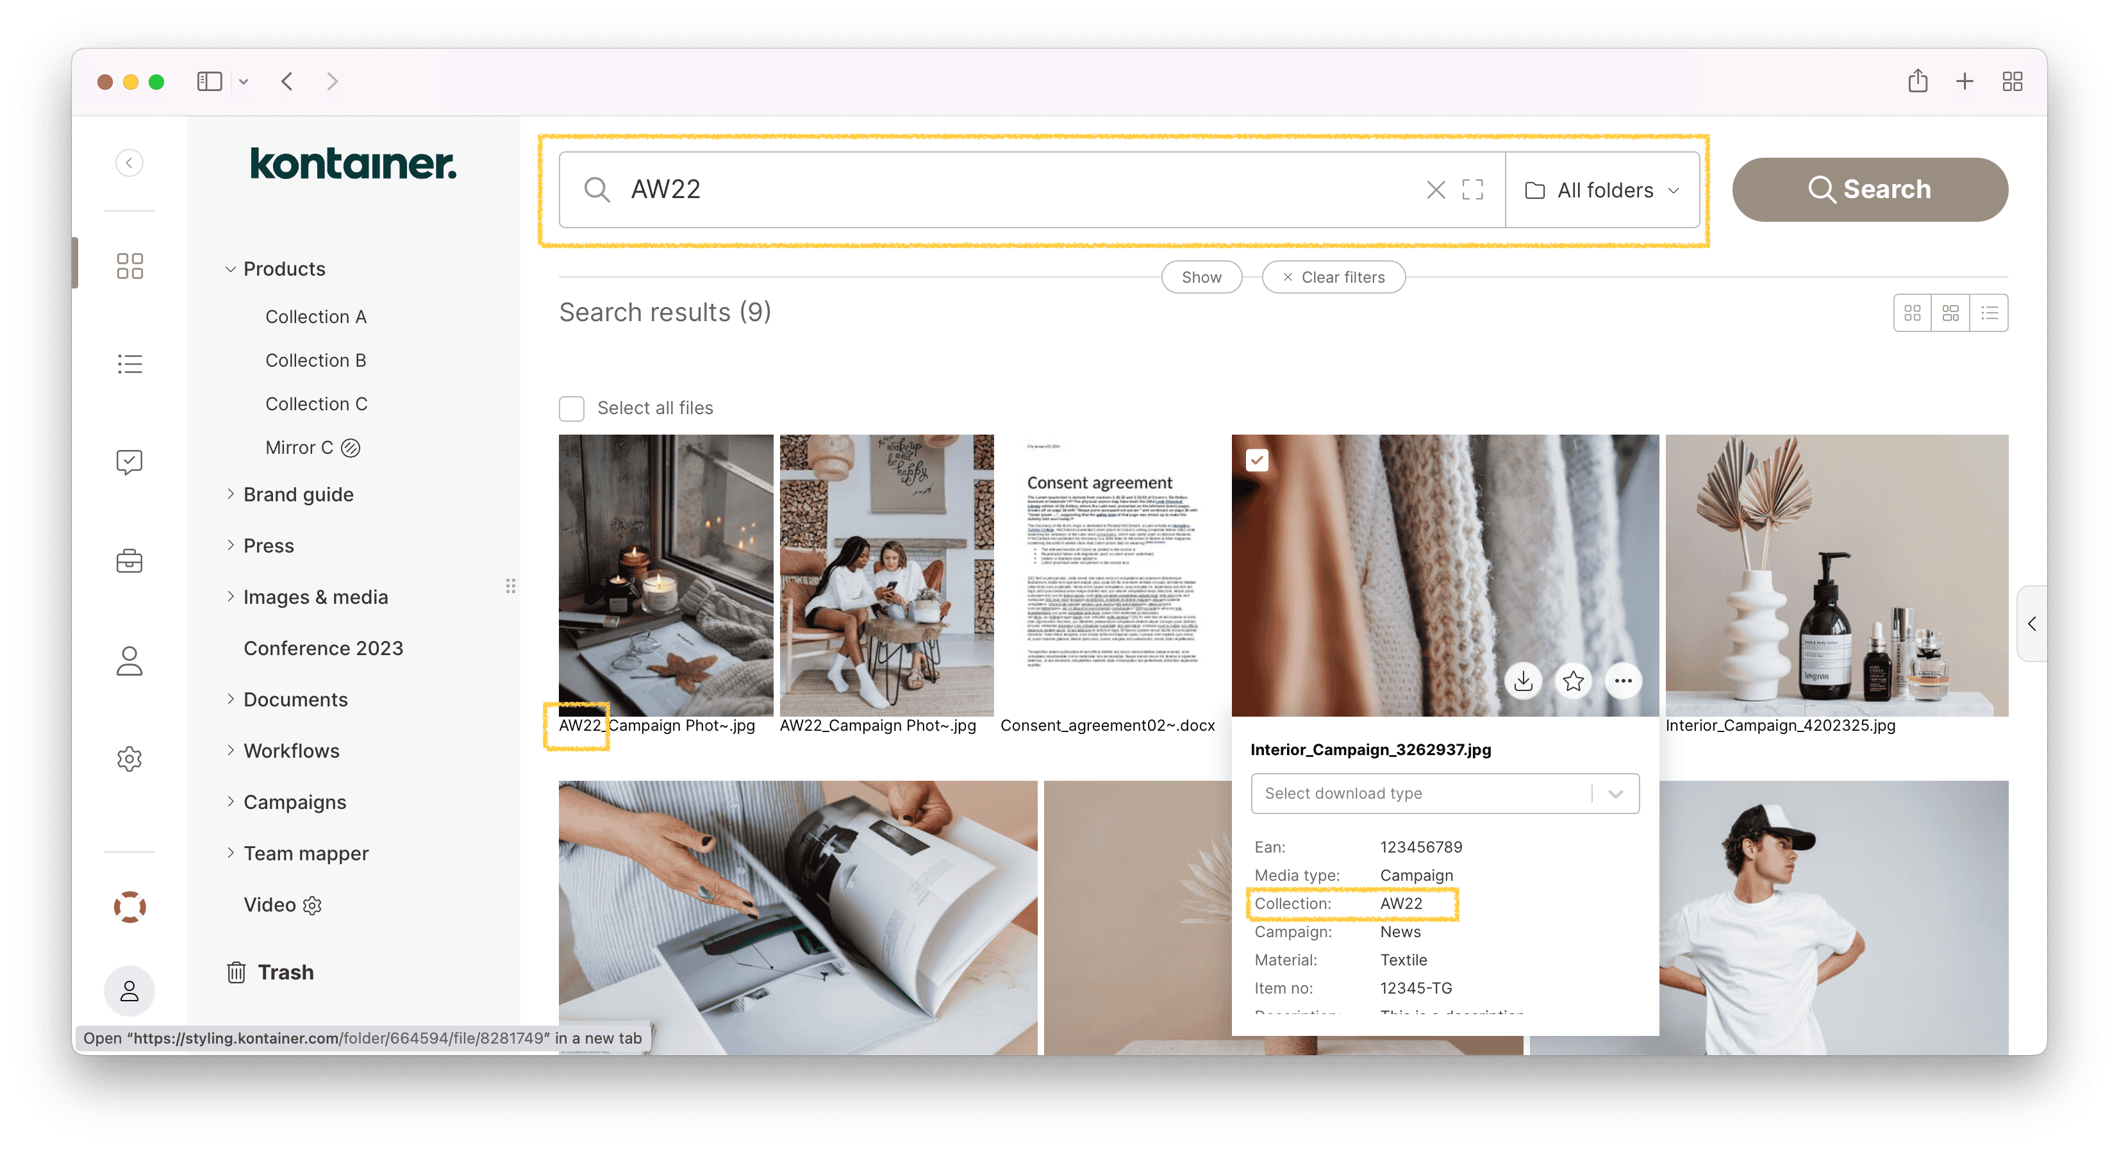The image size is (2119, 1150).
Task: Click the download icon on the selected image
Action: coord(1524,681)
